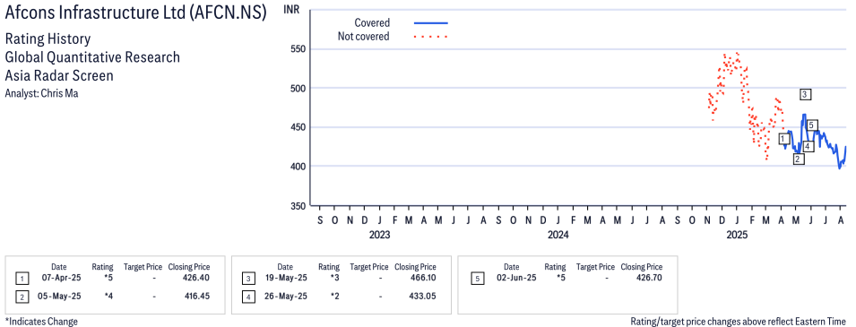Click the Asia Radar Screen heading

59,75
